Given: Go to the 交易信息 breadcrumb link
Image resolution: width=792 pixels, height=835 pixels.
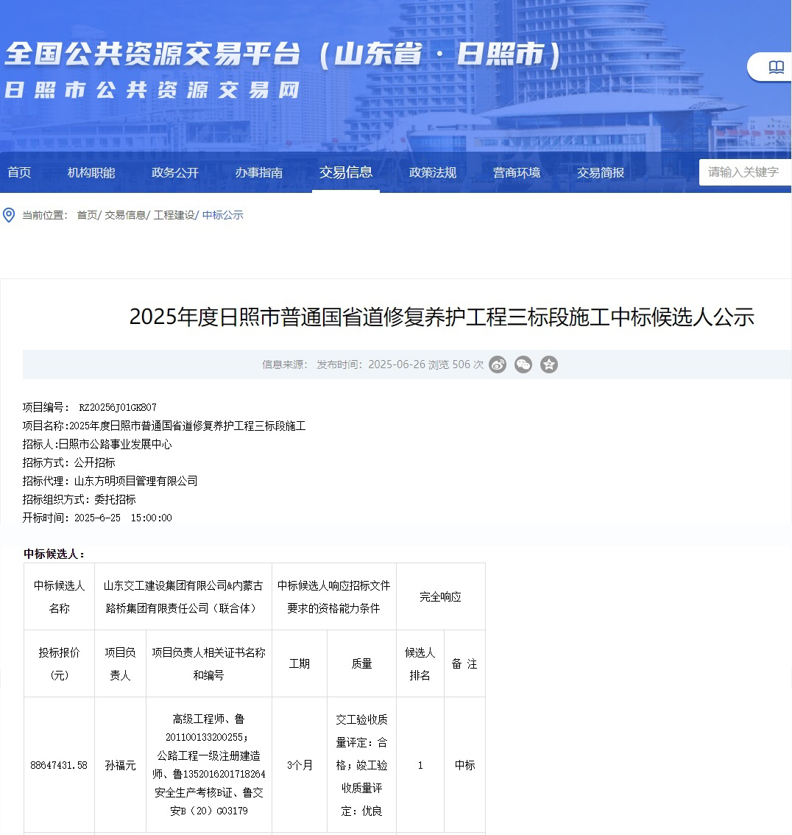Looking at the screenshot, I should pyautogui.click(x=124, y=215).
